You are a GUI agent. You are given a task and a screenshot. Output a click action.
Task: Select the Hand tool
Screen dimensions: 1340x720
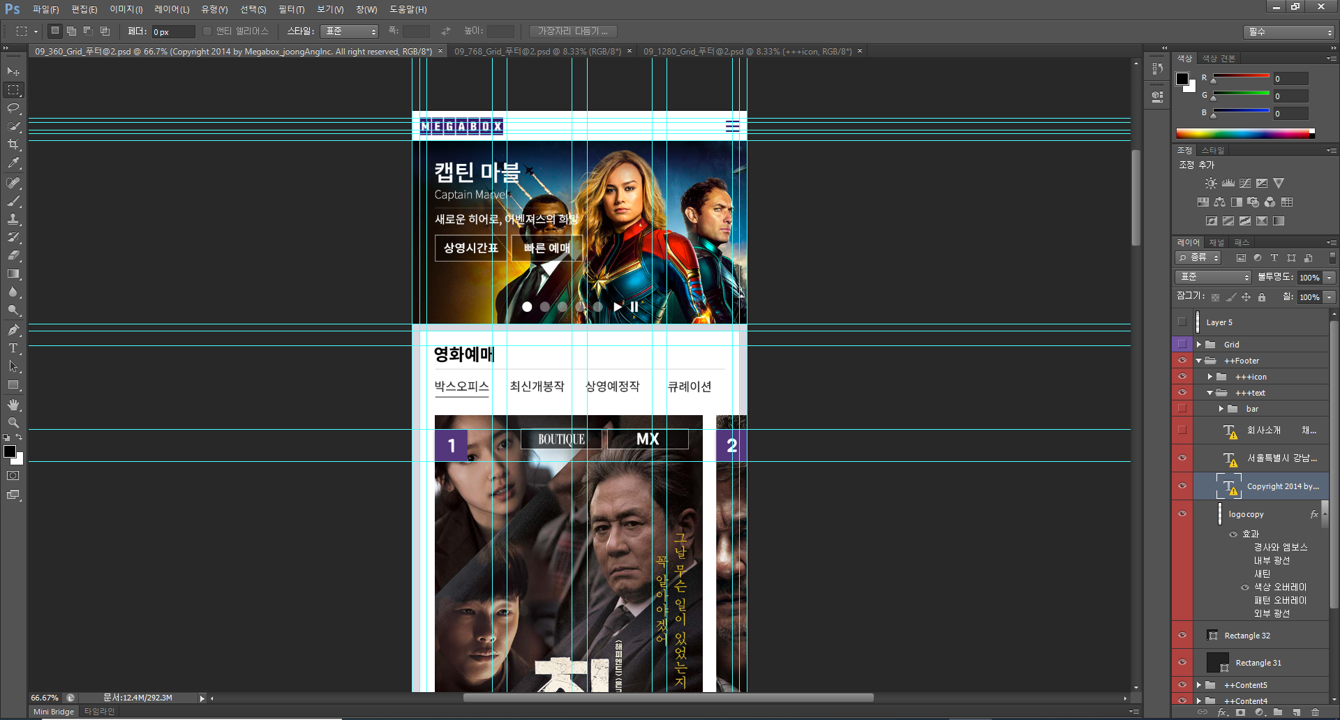[13, 405]
